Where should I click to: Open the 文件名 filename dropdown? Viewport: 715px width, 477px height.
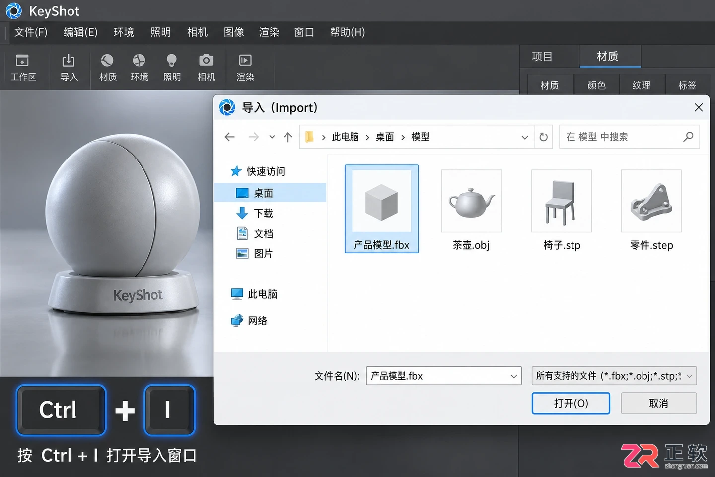[514, 376]
